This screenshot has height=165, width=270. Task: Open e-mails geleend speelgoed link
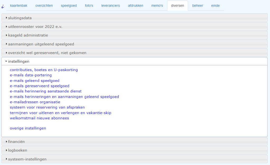[x=35, y=81]
